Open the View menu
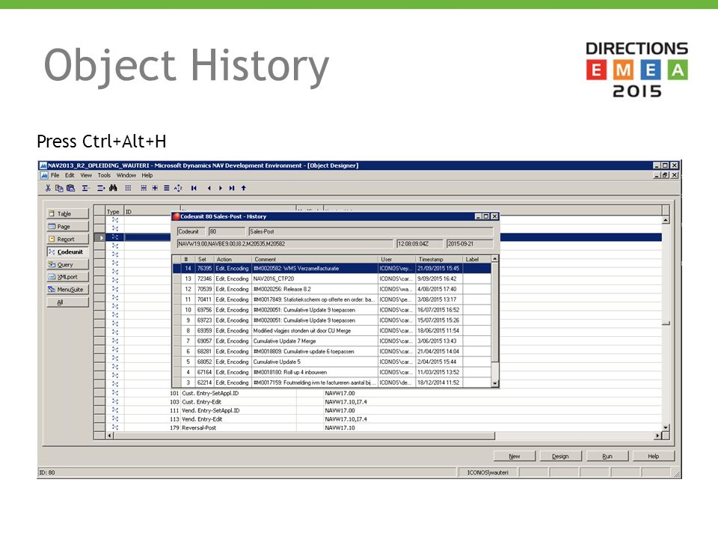This screenshot has width=718, height=539. point(86,175)
